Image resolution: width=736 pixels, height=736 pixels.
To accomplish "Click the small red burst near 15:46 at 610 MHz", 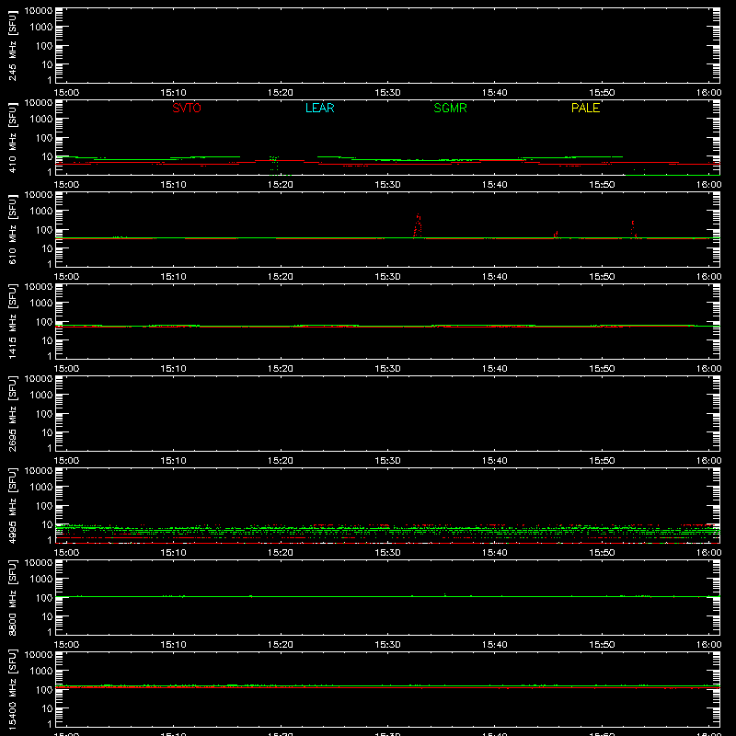I will pos(556,235).
